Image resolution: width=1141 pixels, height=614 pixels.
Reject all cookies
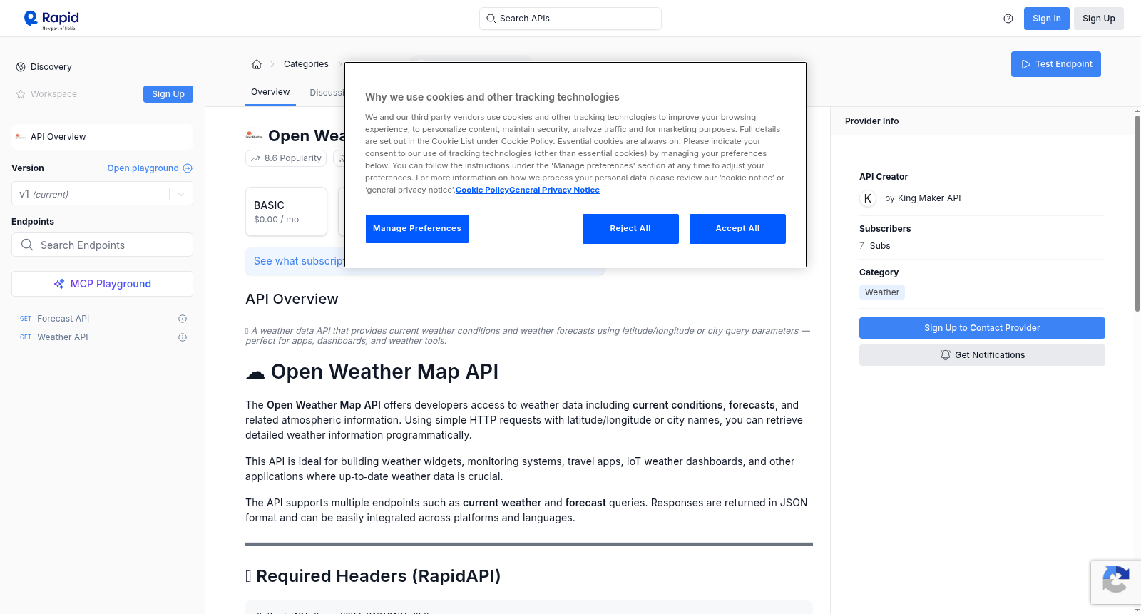(x=630, y=229)
